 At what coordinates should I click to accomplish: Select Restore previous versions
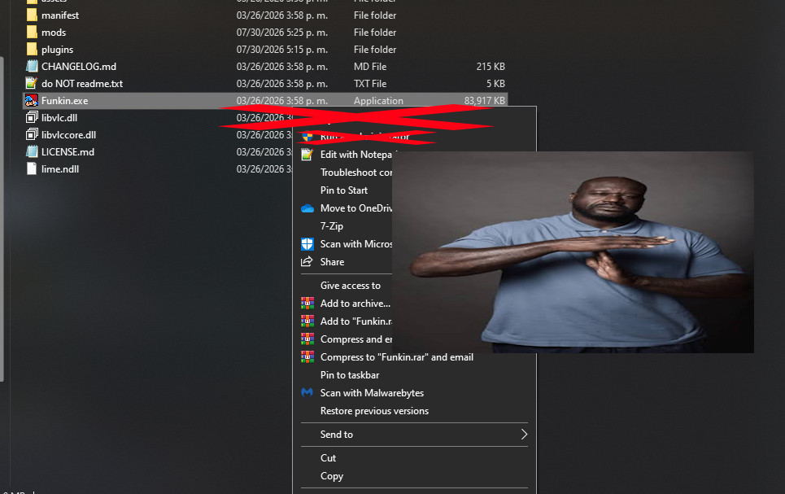pos(374,411)
